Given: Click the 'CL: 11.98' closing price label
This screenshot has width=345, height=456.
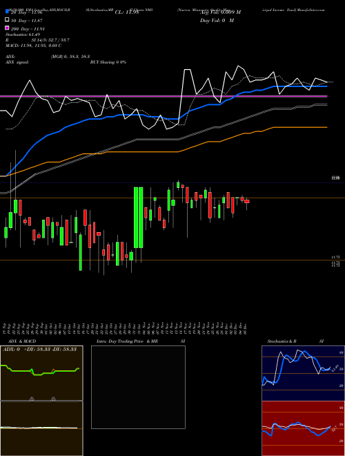Looking at the screenshot, I should (x=127, y=12).
